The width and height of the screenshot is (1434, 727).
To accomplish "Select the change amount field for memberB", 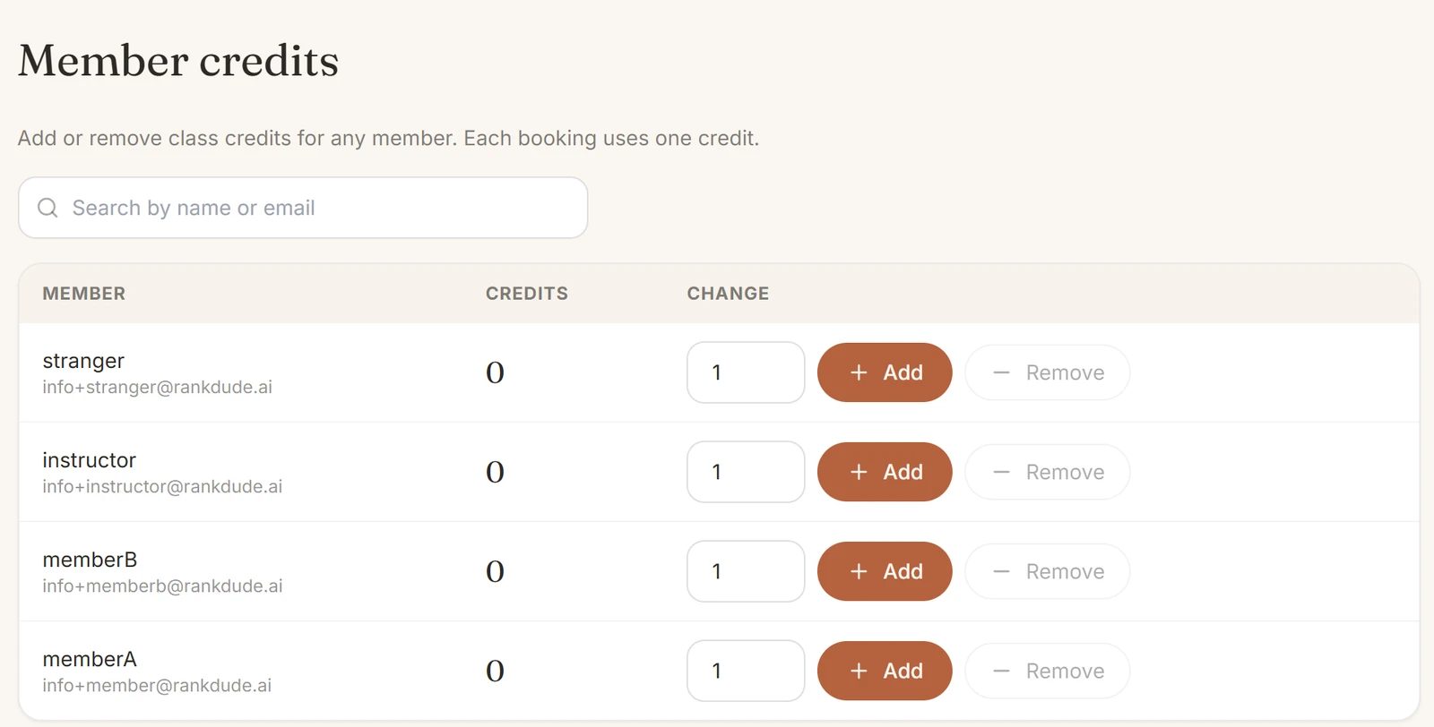I will click(x=746, y=571).
